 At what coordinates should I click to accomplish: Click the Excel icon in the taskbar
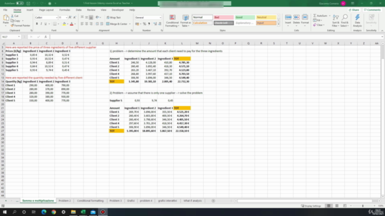pyautogui.click(x=83, y=212)
